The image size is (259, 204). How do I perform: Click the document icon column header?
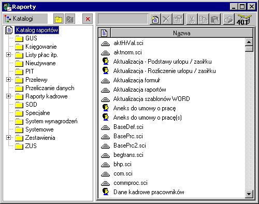tap(104, 33)
